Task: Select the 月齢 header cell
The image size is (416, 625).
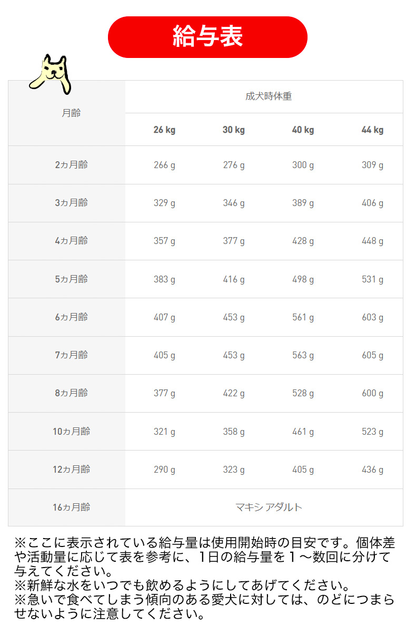Action: coord(71,113)
